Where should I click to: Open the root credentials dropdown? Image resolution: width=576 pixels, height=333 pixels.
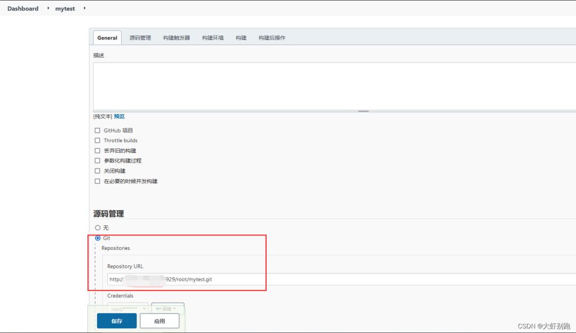[128, 308]
